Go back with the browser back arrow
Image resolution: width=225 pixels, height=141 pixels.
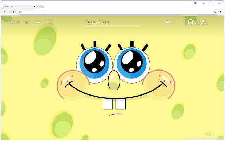5,12
